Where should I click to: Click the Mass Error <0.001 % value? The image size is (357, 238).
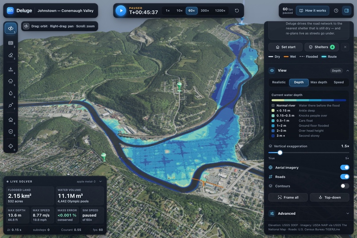click(67, 215)
